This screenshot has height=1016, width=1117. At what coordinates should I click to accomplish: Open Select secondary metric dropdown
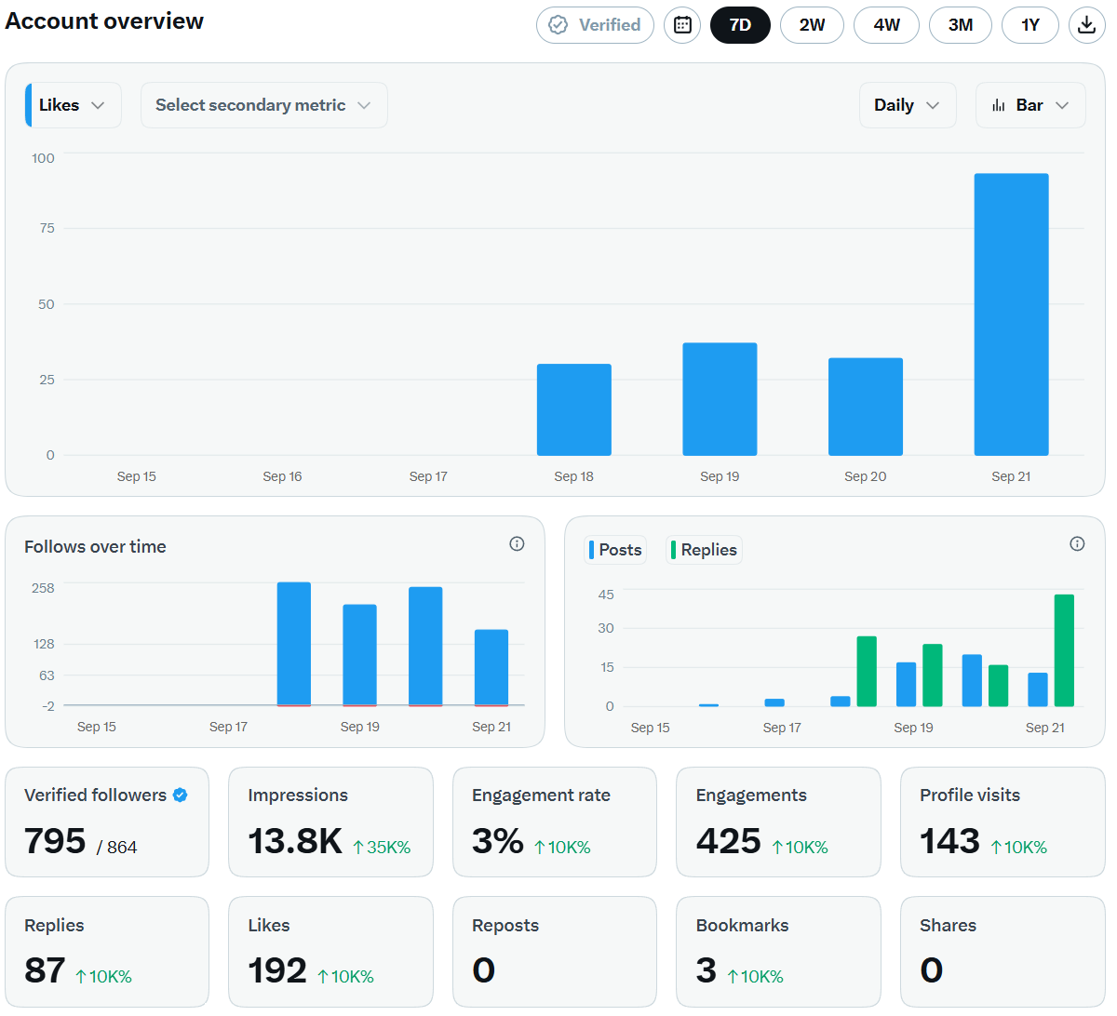[263, 105]
